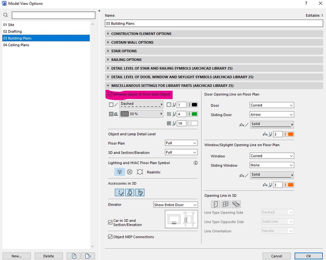
Task: Click the Cancel button
Action: point(276,256)
